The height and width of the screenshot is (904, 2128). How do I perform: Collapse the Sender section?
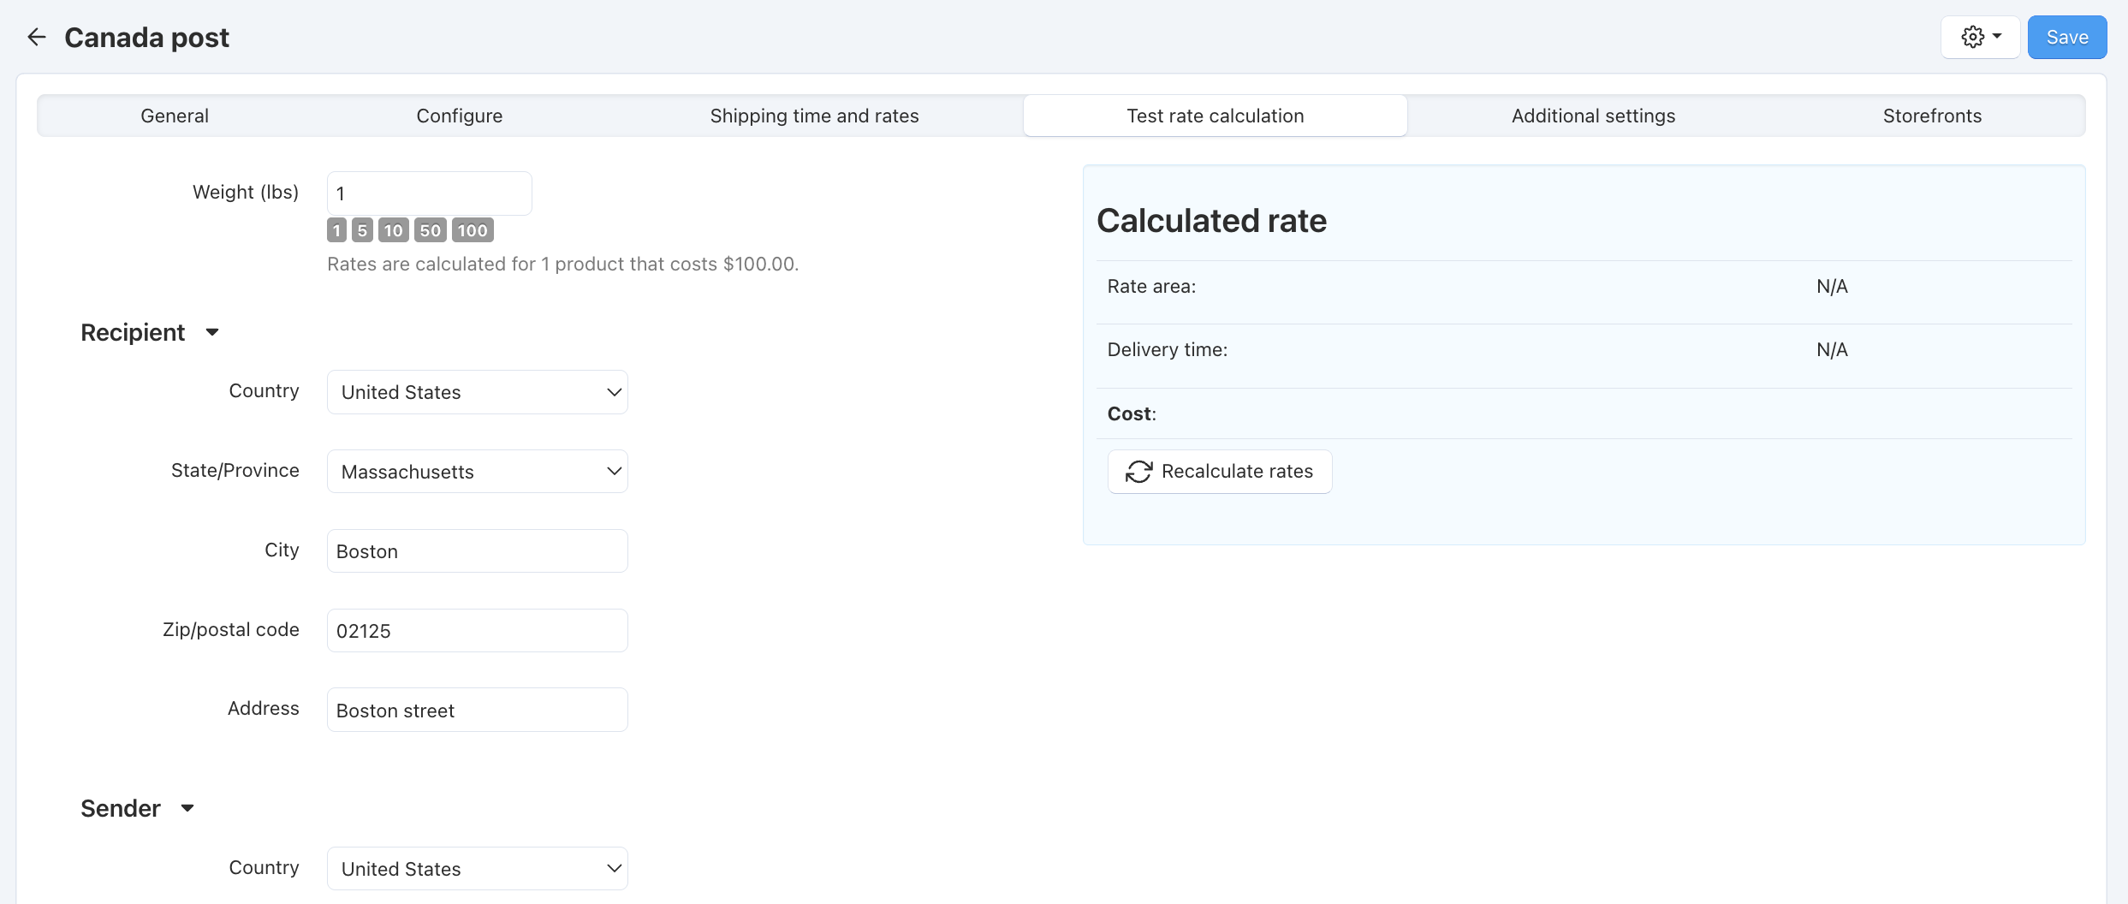click(x=137, y=808)
